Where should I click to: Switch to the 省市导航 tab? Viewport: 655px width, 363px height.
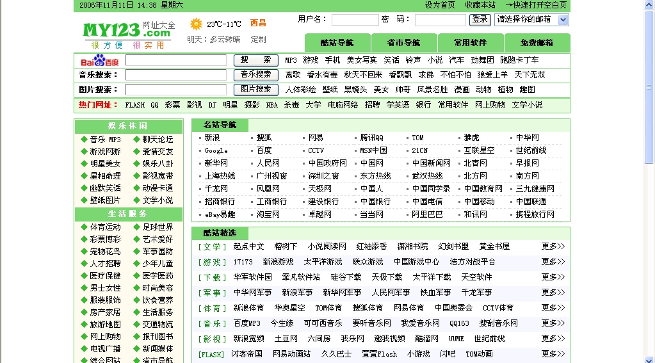[403, 43]
